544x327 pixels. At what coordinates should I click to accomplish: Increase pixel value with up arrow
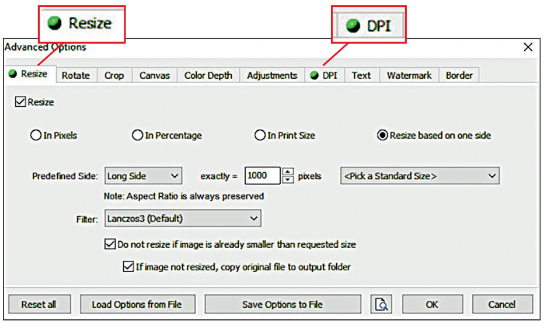287,172
